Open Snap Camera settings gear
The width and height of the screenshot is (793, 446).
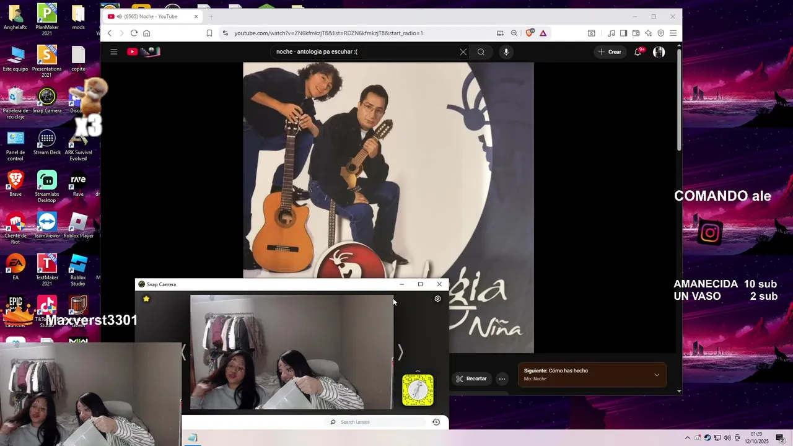(437, 299)
